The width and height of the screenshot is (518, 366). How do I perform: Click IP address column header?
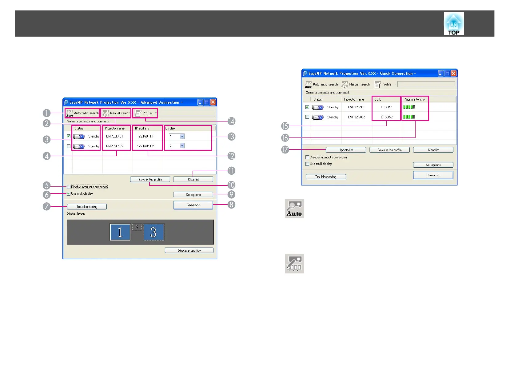[142, 128]
